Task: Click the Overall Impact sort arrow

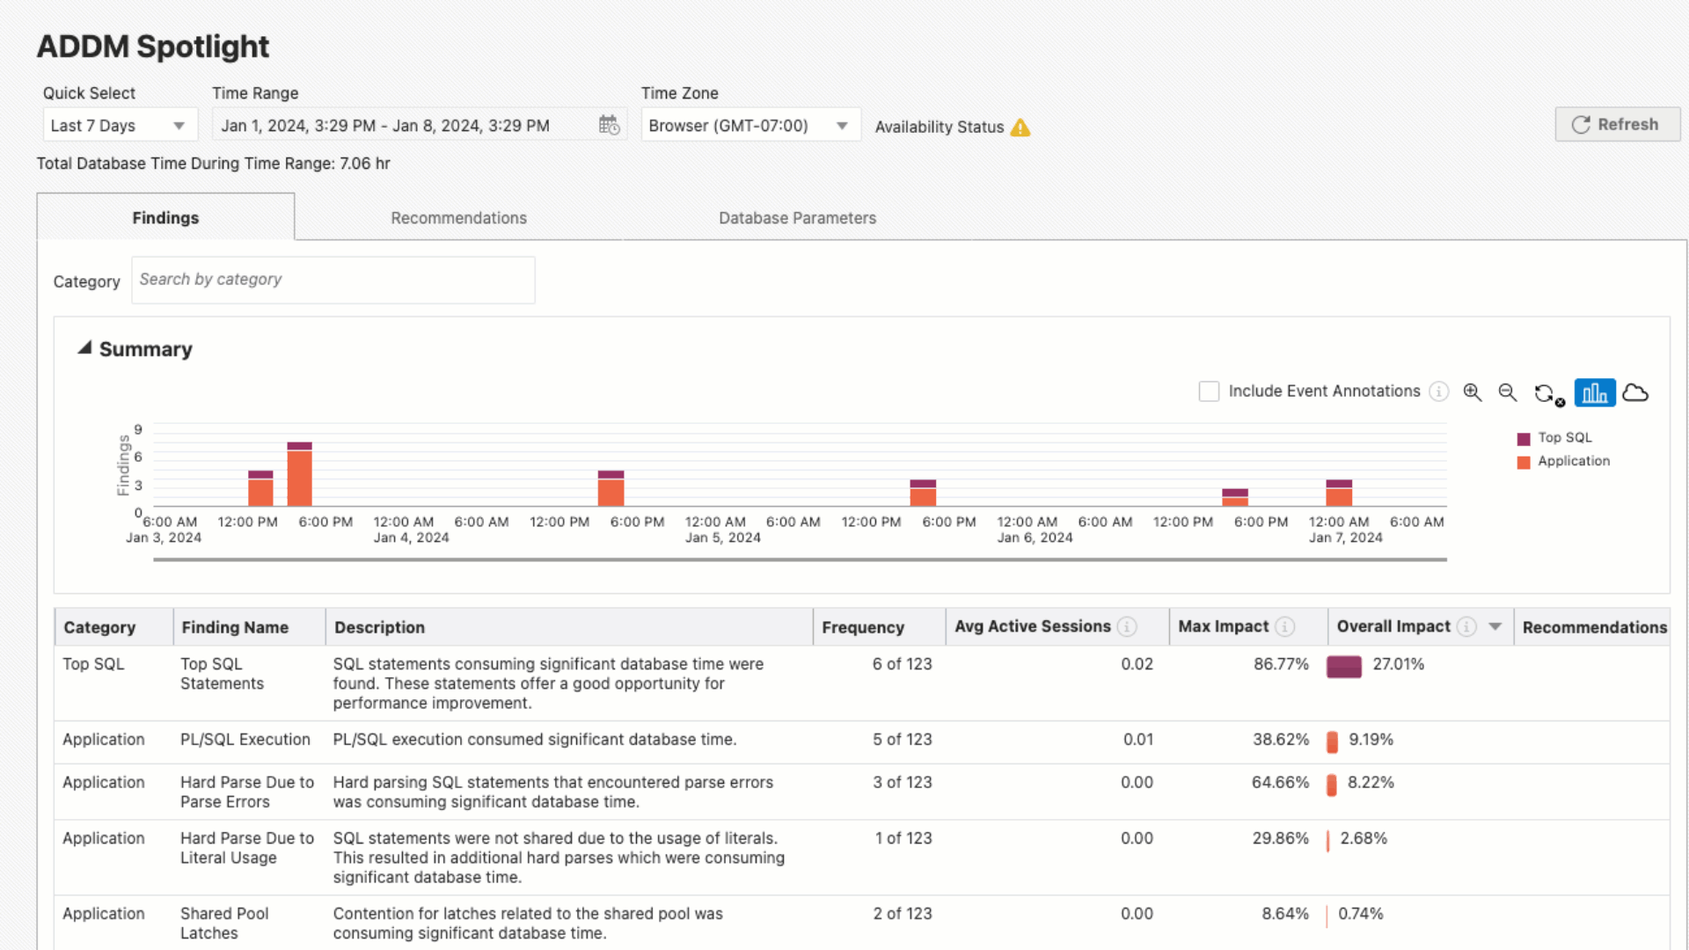Action: (1495, 626)
